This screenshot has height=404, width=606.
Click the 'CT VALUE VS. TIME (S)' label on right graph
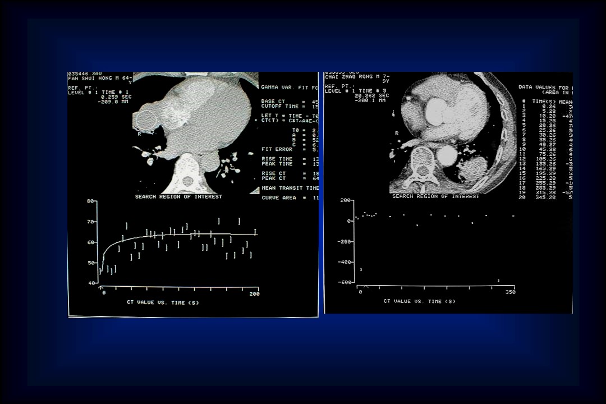click(419, 301)
